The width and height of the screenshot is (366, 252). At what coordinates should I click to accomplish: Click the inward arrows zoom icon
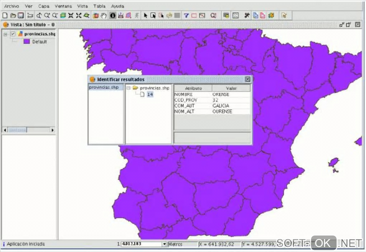click(x=71, y=16)
